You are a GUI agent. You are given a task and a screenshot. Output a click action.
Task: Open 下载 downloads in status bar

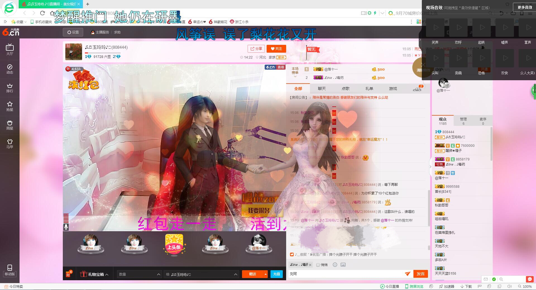pyautogui.click(x=466, y=286)
